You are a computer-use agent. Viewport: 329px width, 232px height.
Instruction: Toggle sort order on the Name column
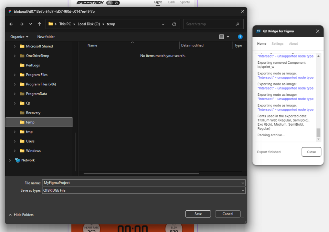(x=92, y=45)
